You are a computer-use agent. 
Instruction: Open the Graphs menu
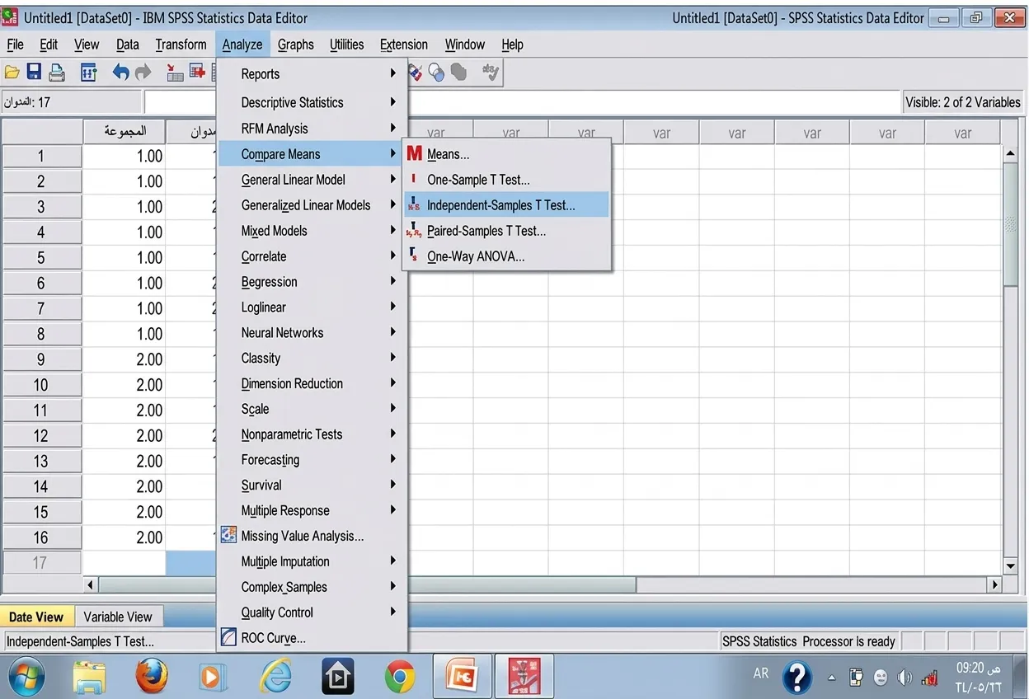click(295, 45)
